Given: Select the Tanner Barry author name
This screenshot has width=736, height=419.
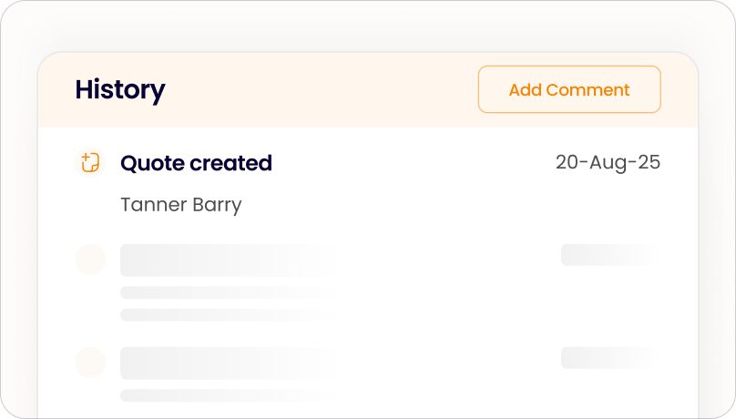Looking at the screenshot, I should coord(180,205).
